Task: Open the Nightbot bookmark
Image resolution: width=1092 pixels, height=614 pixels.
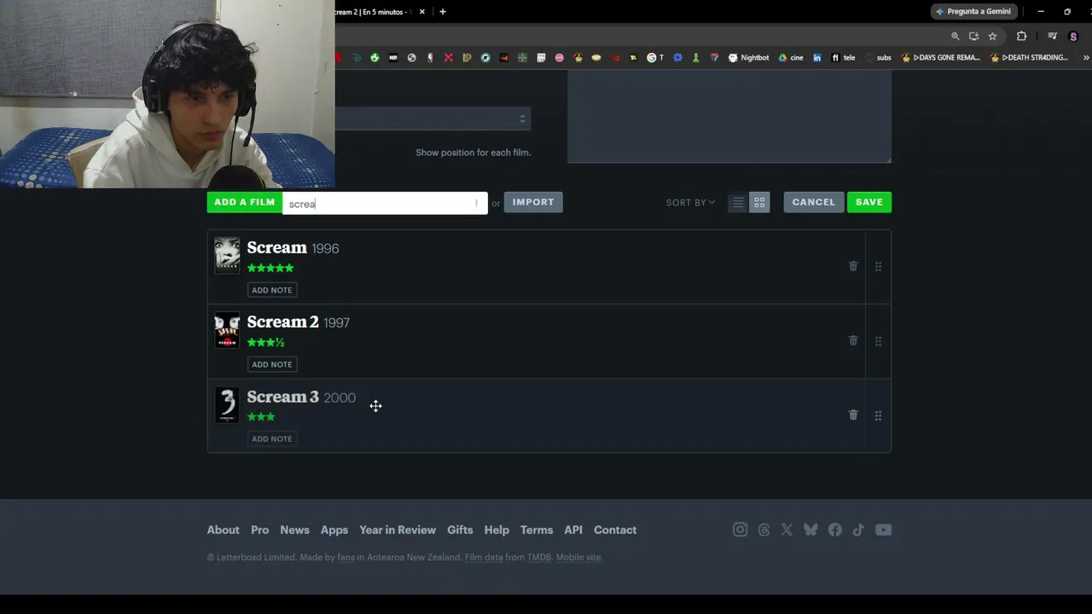Action: pyautogui.click(x=748, y=58)
